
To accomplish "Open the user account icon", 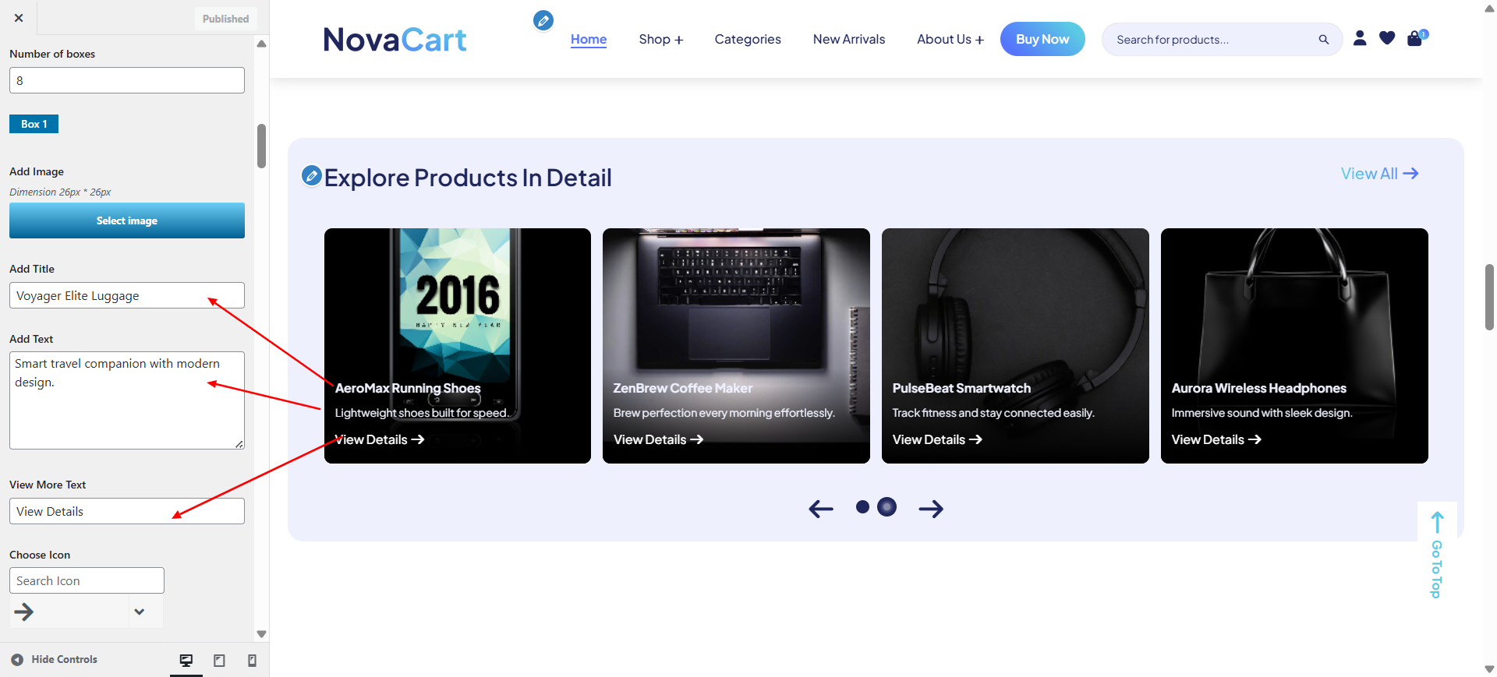I will [1360, 38].
